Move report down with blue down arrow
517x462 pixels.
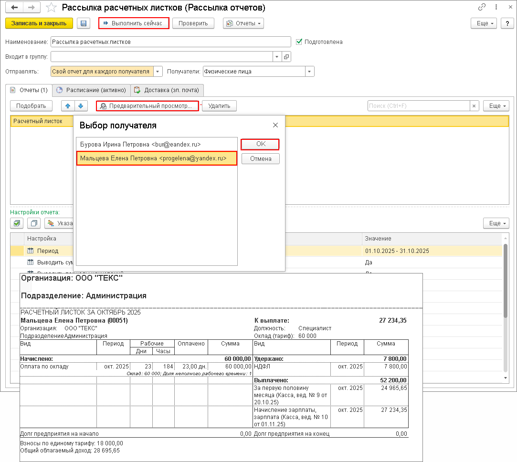(81, 106)
